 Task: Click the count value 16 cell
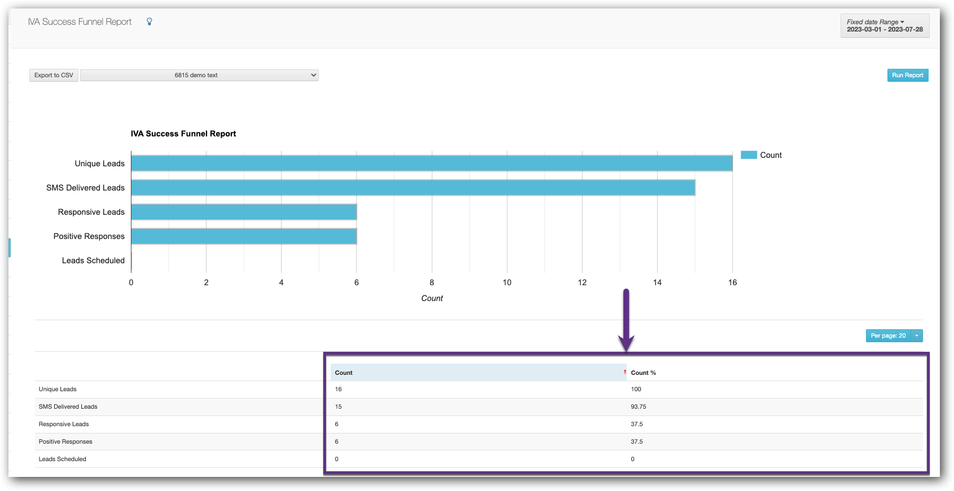click(x=338, y=389)
